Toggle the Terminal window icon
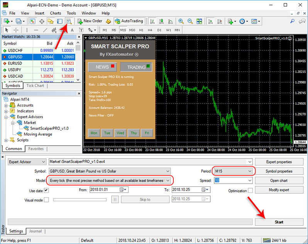Screen dimensions: 308x244 pyautogui.click(x=60, y=21)
